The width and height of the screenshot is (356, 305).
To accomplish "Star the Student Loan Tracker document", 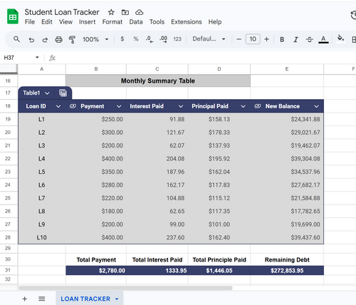I will [x=111, y=12].
